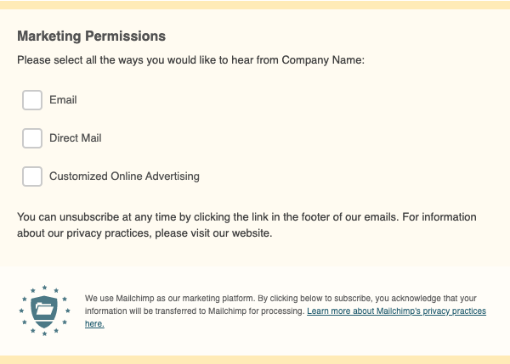
Task: Click the folder symbol inside the shield
Action: 44,308
